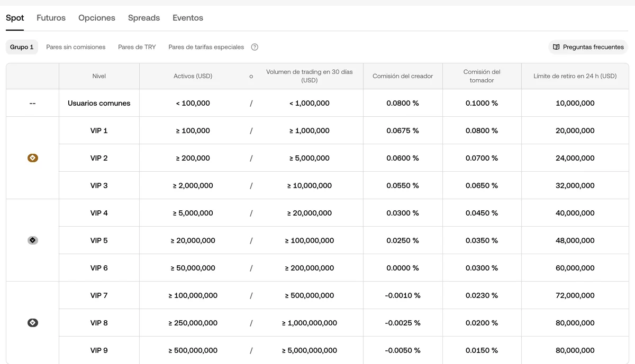Click the Nivel column header

pyautogui.click(x=99, y=76)
